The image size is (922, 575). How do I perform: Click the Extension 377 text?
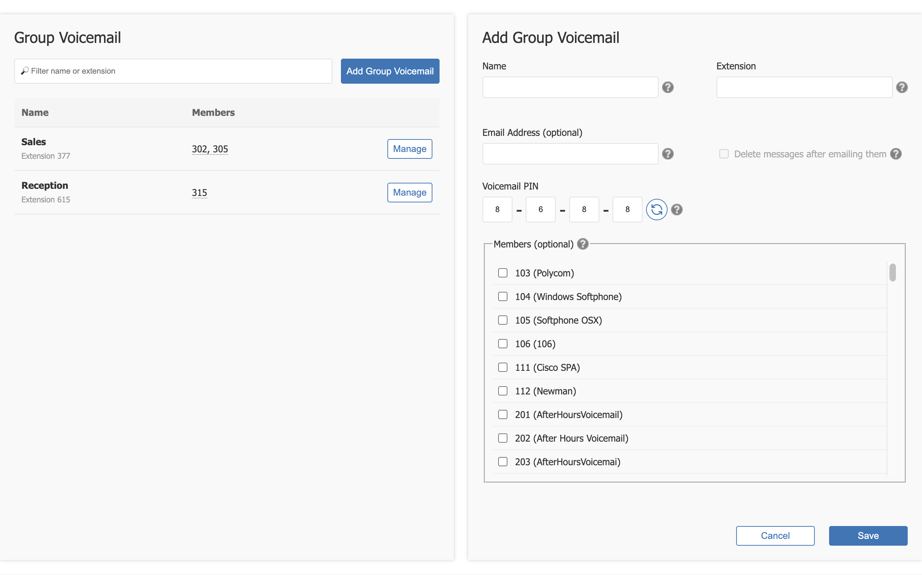pyautogui.click(x=46, y=156)
